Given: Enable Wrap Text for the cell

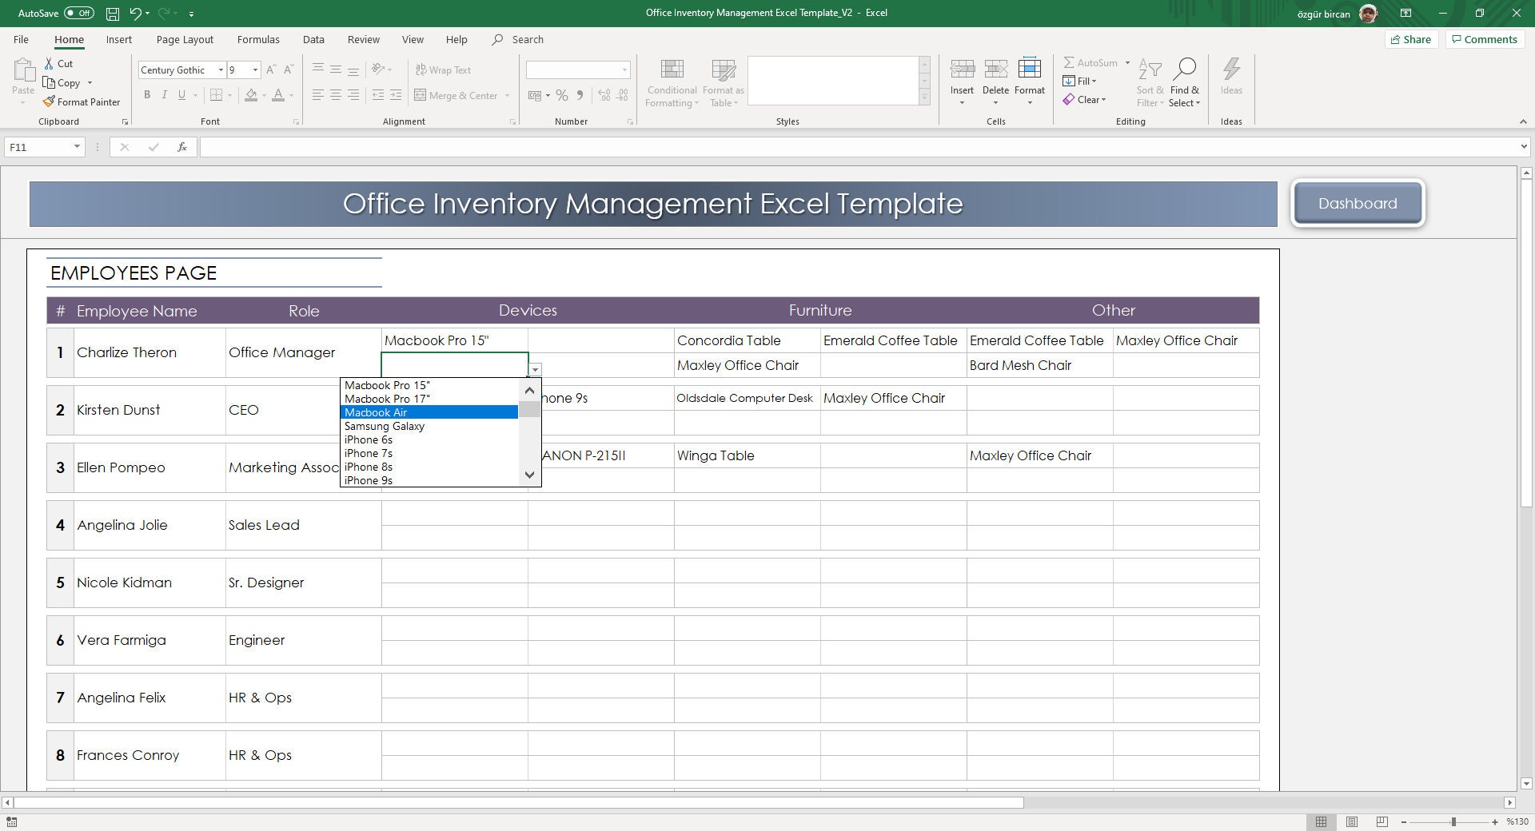Looking at the screenshot, I should point(443,70).
